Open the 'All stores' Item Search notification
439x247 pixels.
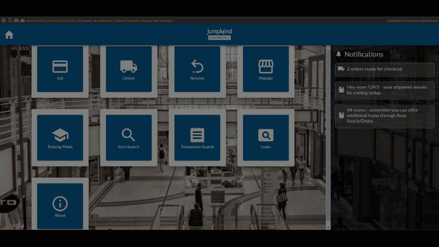click(x=384, y=116)
